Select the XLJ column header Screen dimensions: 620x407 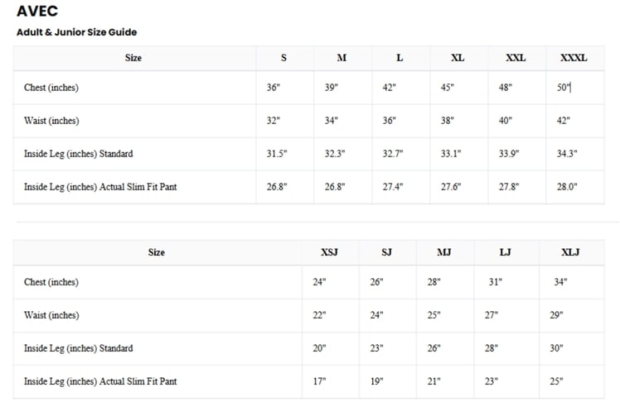pyautogui.click(x=570, y=252)
